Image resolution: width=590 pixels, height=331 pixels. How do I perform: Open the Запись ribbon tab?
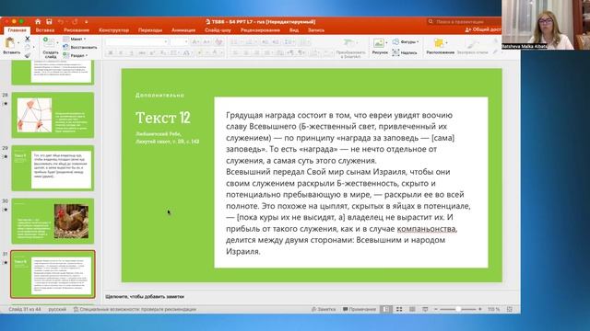(x=316, y=30)
